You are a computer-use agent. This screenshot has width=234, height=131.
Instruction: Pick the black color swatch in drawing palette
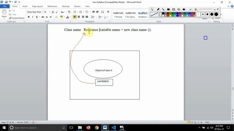(x=163, y=13)
